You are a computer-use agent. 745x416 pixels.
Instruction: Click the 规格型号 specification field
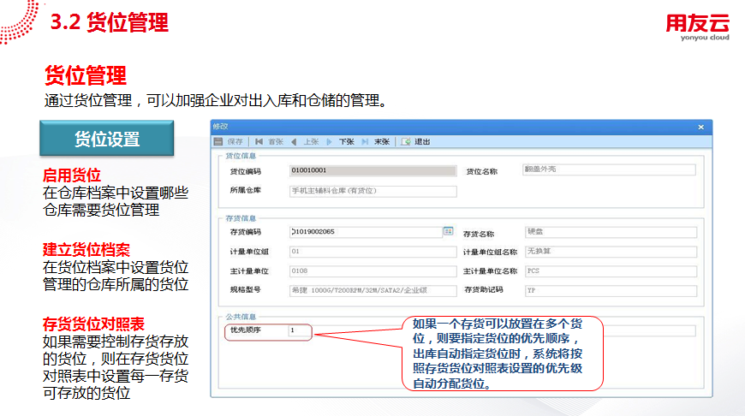tap(373, 291)
